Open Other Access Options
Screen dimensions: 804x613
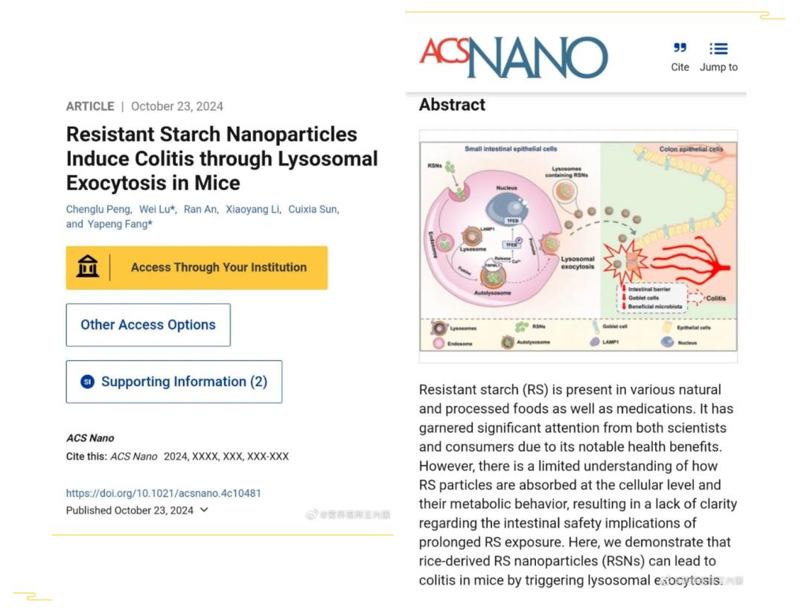[148, 325]
